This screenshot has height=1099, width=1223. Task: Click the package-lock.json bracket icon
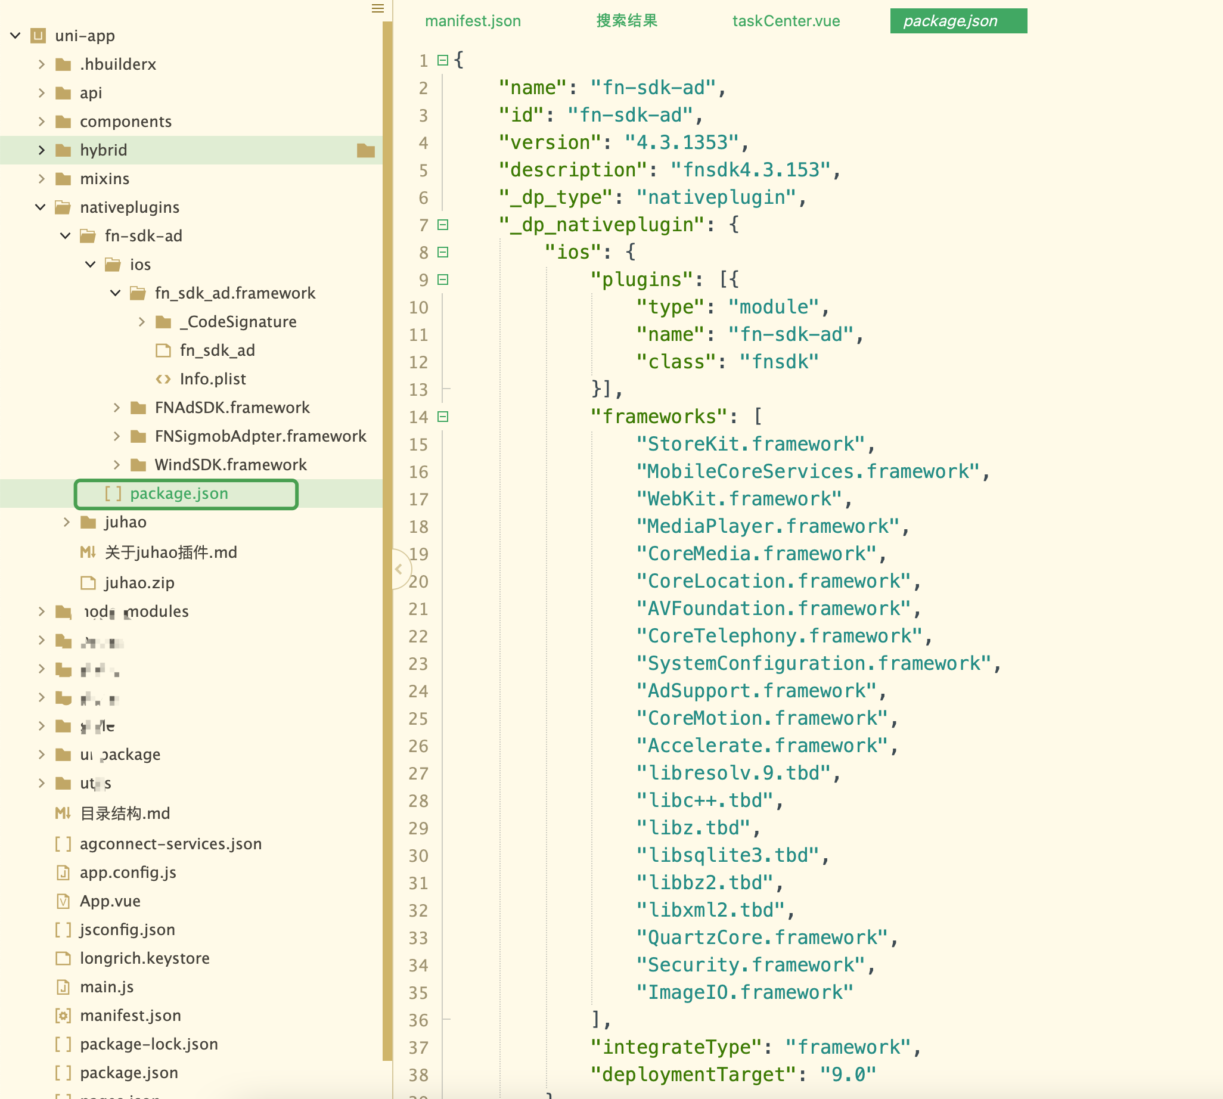click(63, 1044)
